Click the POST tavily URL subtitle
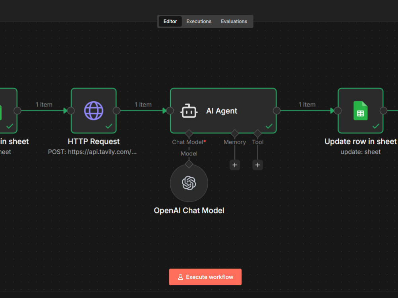This screenshot has height=298, width=398. click(x=92, y=152)
